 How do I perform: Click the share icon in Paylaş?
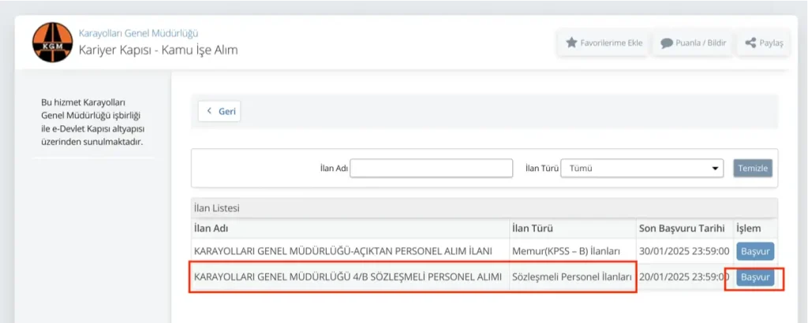750,43
